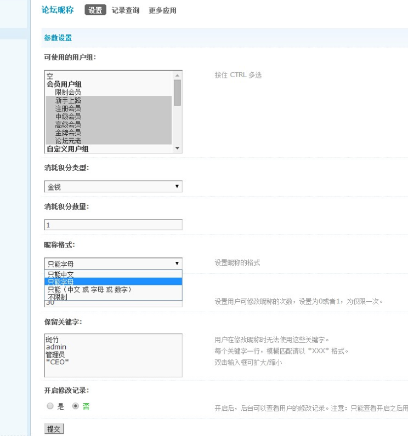
Task: Select 中级会员 in the user group list
Action: pyautogui.click(x=109, y=116)
